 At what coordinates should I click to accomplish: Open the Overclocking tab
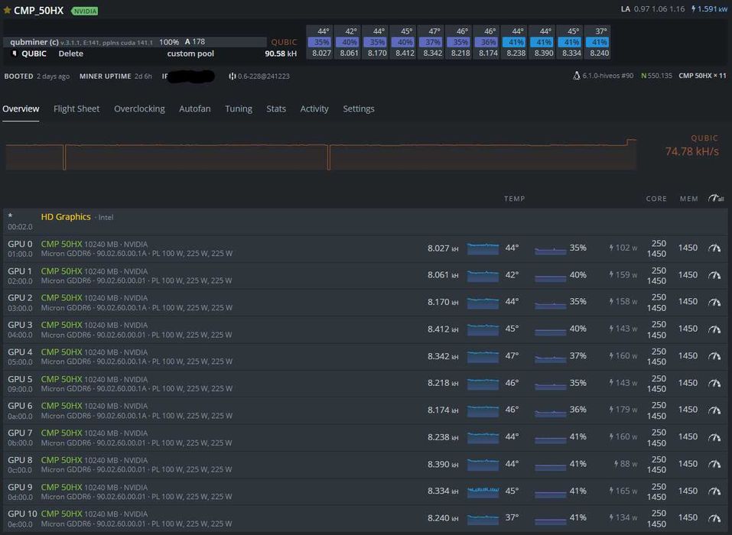point(139,109)
